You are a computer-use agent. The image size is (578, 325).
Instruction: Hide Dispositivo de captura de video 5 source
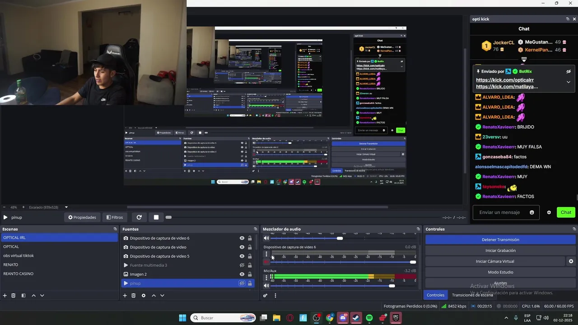point(242,256)
